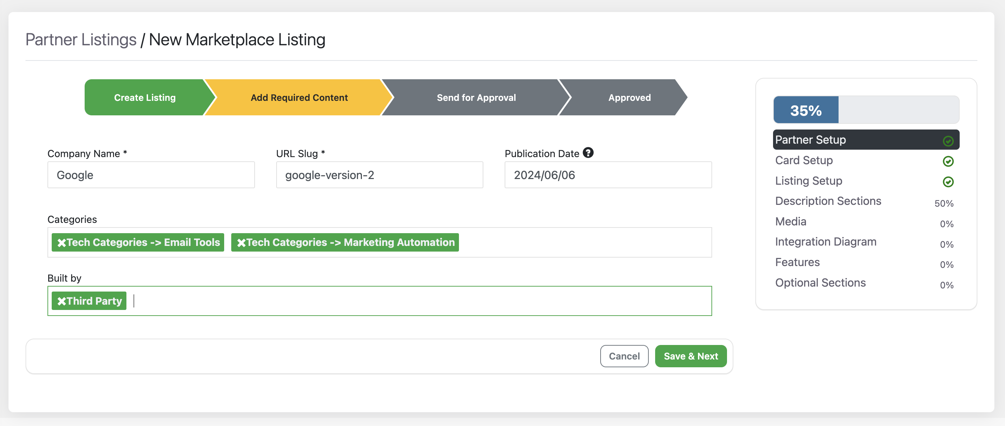Open the Publication Date help icon
Image resolution: width=1005 pixels, height=426 pixels.
pyautogui.click(x=588, y=153)
